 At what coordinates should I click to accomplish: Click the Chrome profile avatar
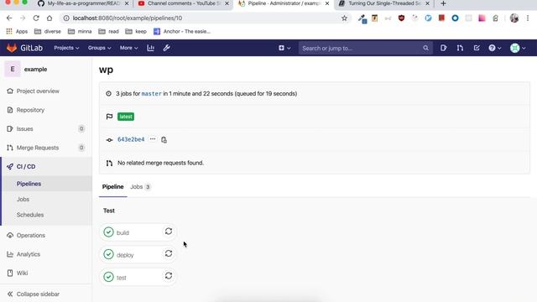coord(514,18)
